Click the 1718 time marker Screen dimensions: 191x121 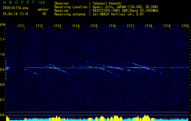coord(148,26)
